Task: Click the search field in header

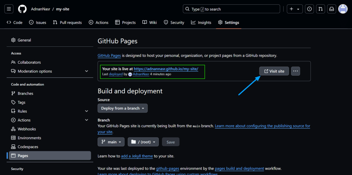Action: (231, 9)
